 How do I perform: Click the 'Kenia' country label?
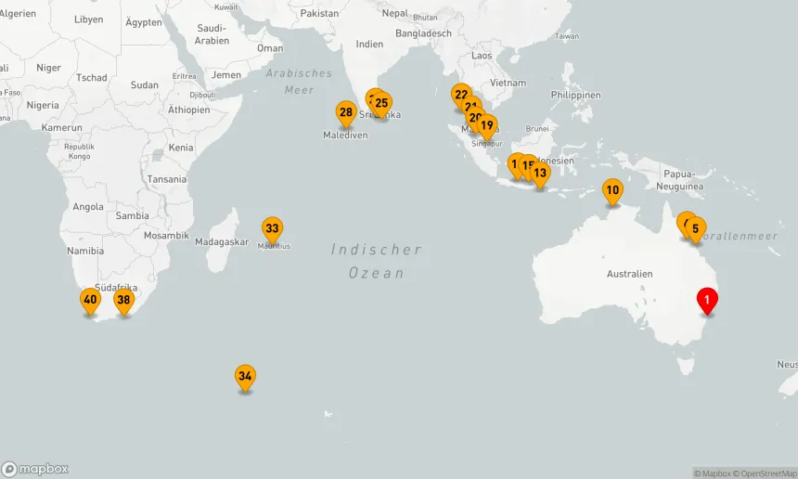click(181, 148)
